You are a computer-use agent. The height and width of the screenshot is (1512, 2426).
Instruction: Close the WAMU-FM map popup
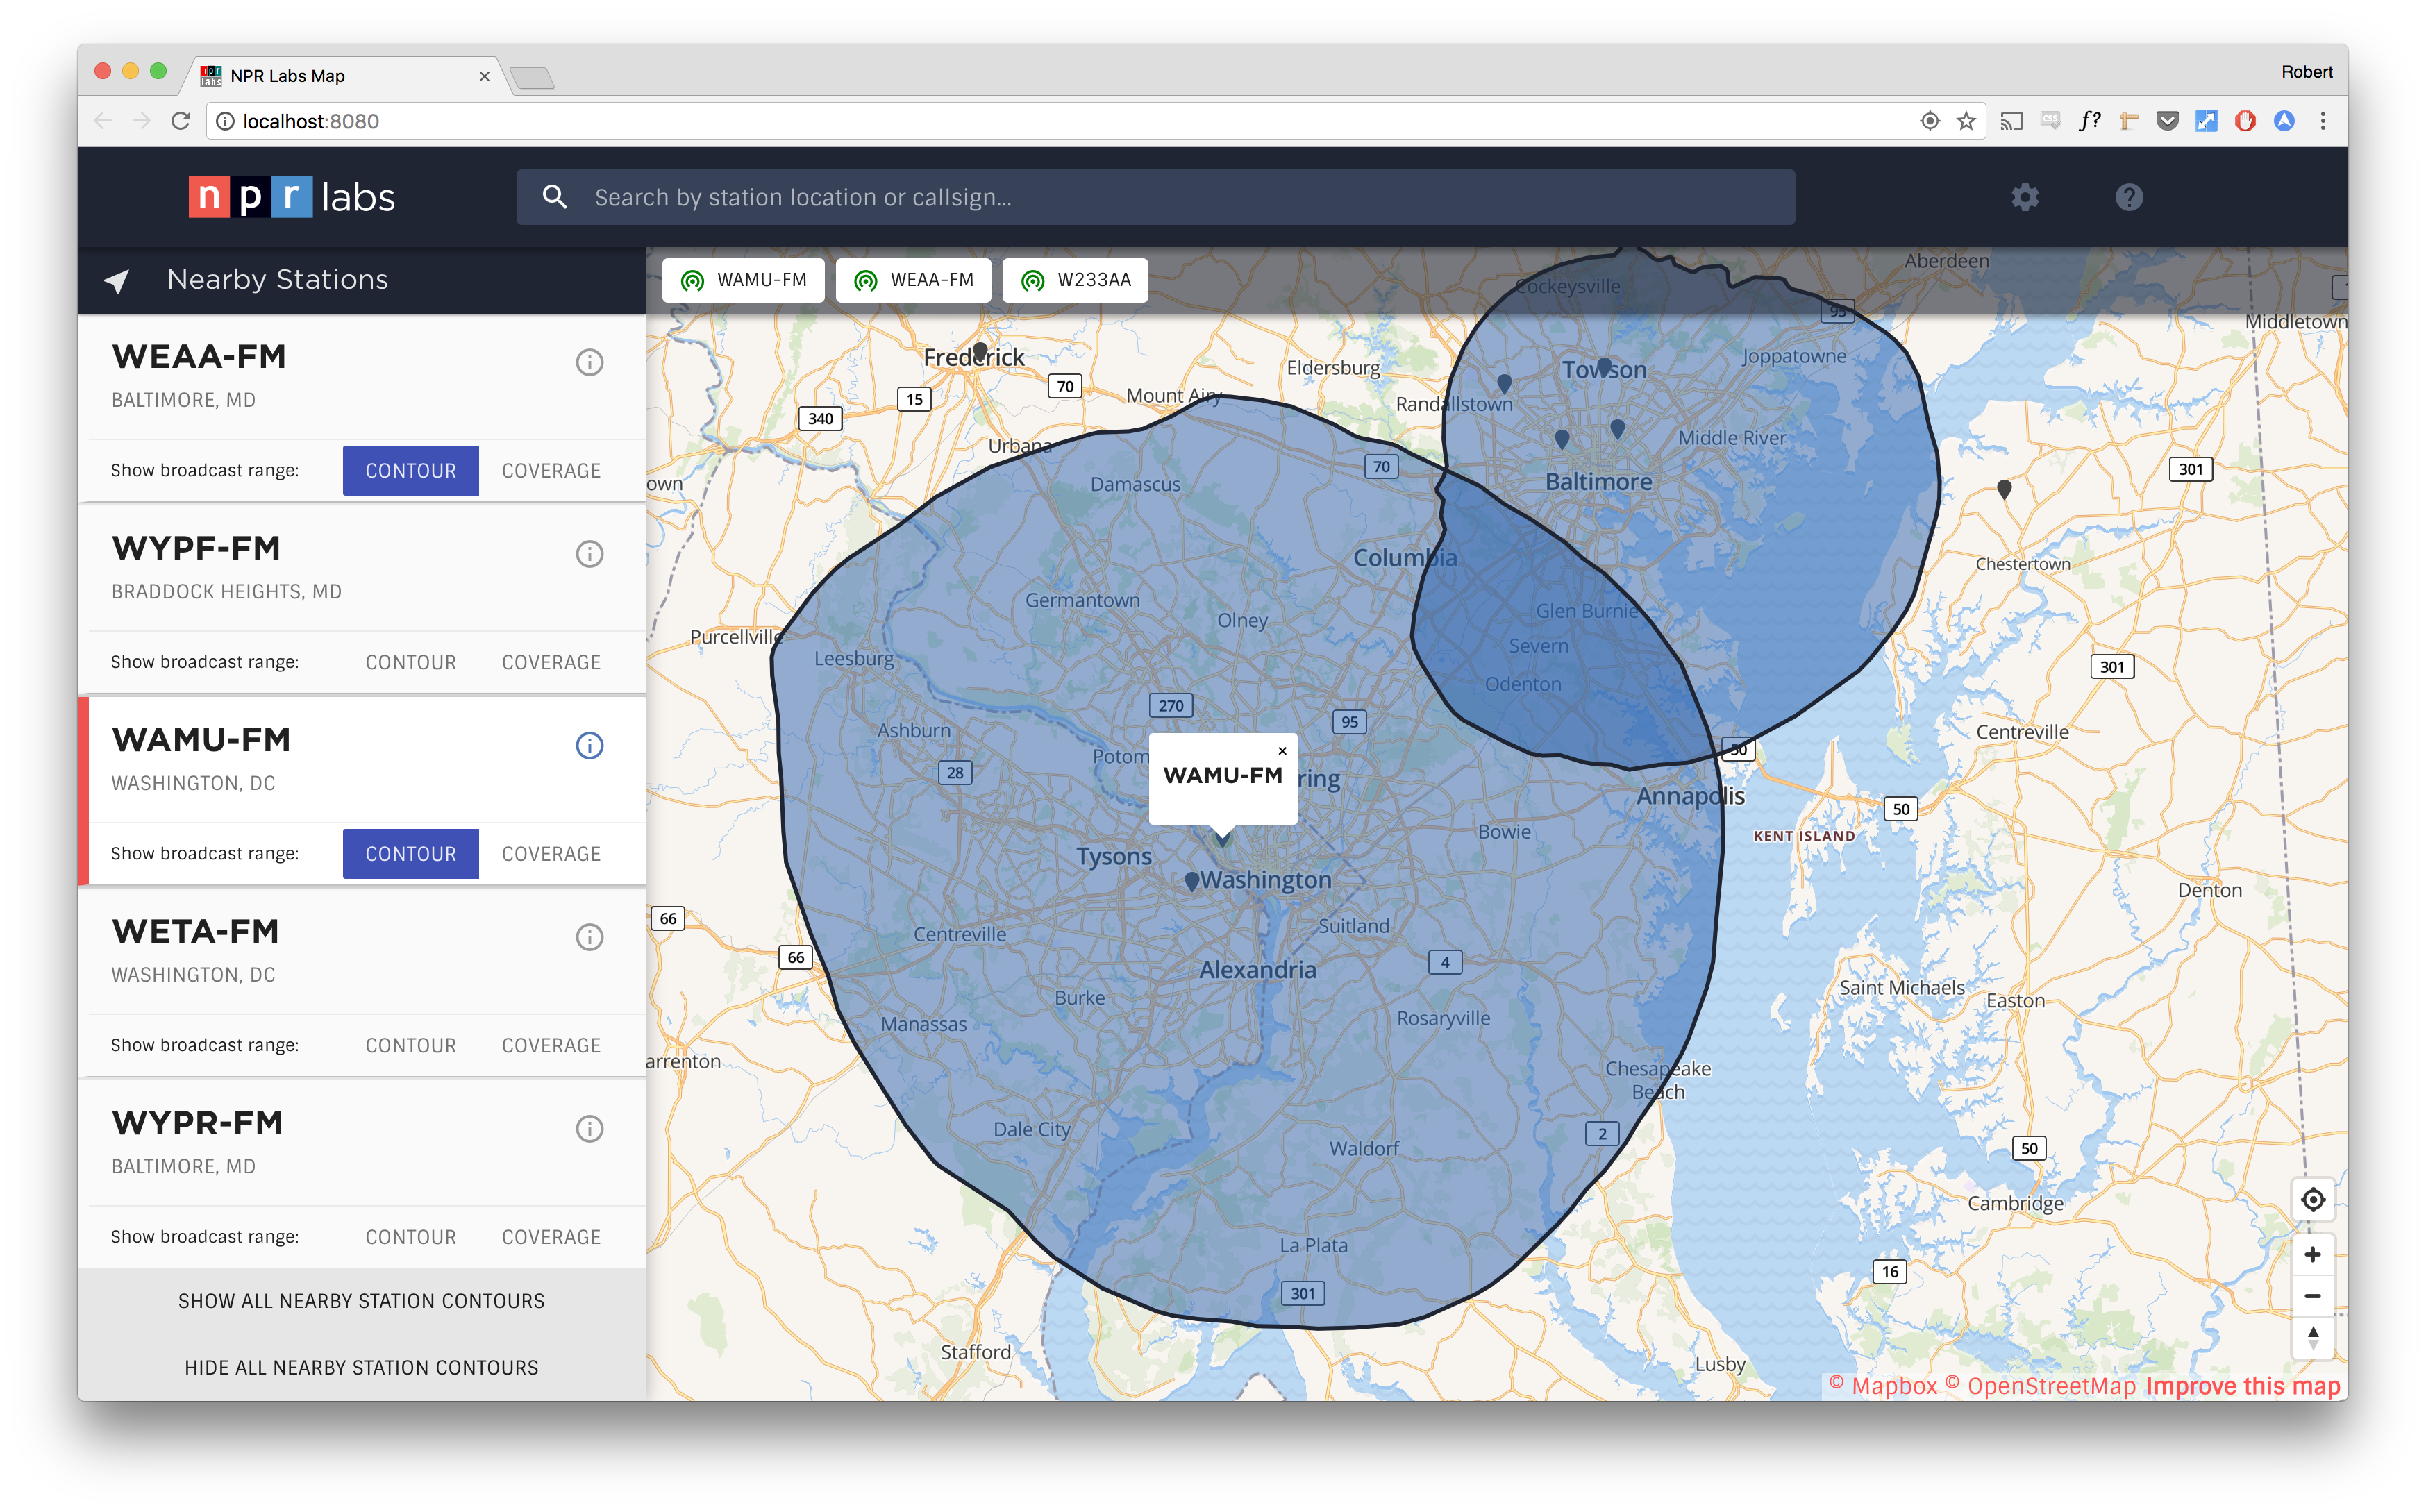tap(1282, 751)
